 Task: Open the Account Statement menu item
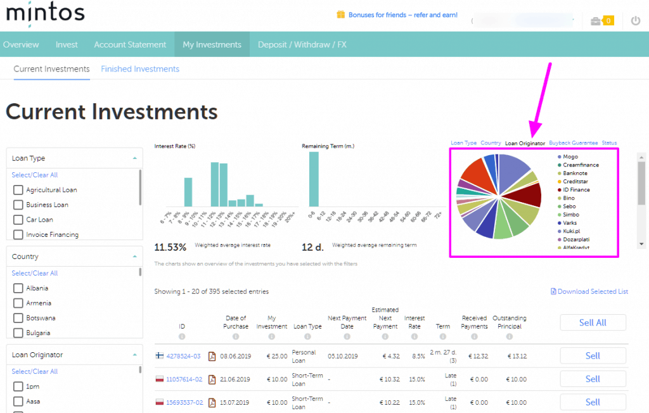130,44
